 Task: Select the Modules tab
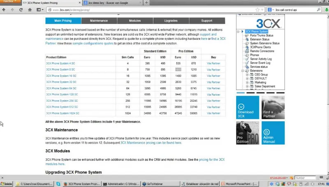click(x=135, y=21)
